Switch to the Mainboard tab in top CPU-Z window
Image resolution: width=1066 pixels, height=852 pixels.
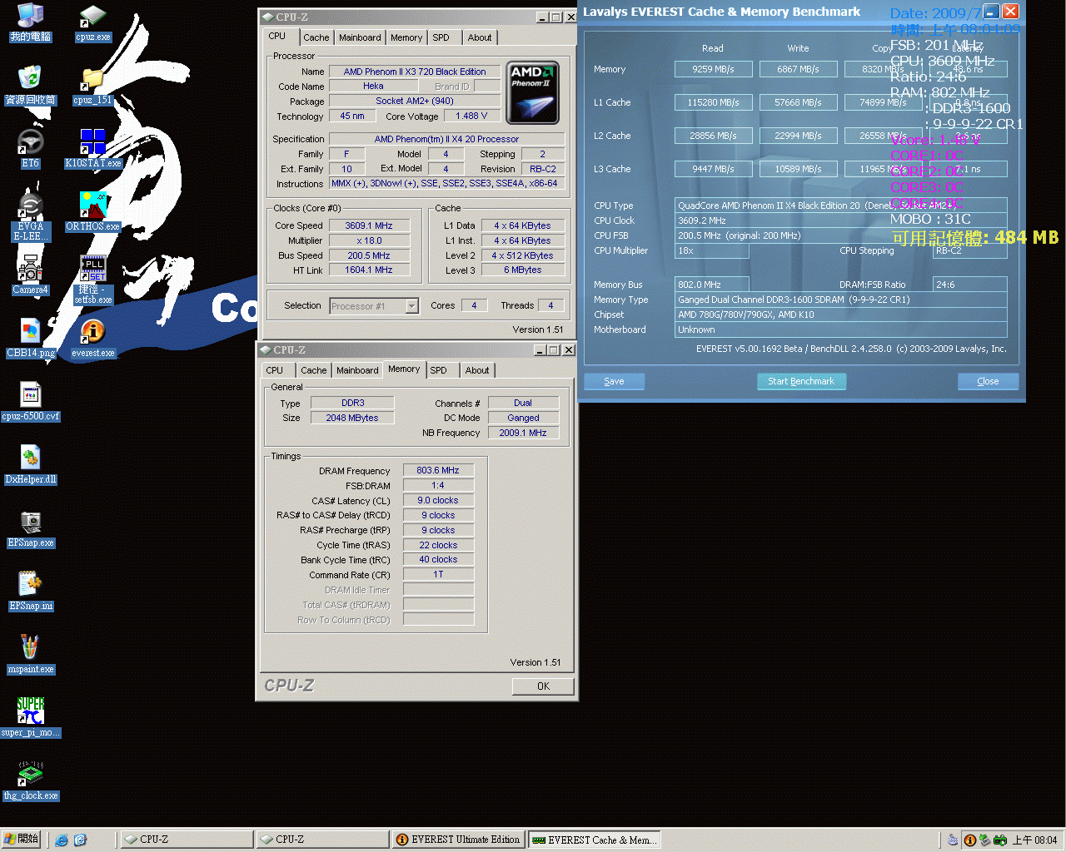pyautogui.click(x=360, y=37)
